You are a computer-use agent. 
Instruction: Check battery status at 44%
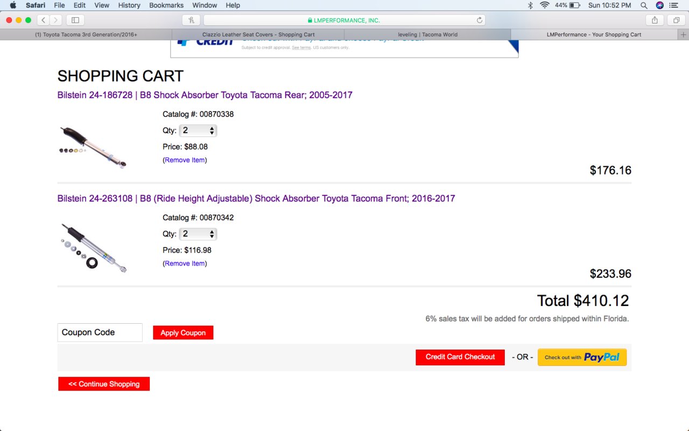[x=567, y=5]
